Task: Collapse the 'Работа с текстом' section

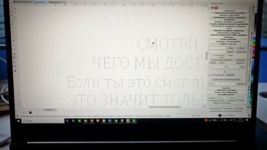Action: [x=228, y=44]
